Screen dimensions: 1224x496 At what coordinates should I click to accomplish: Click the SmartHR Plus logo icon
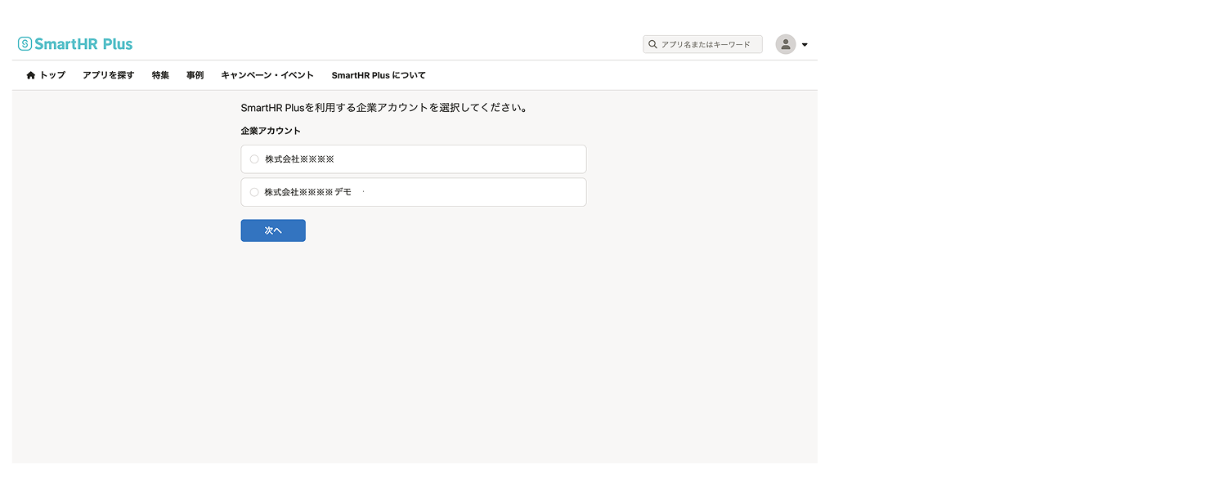25,44
